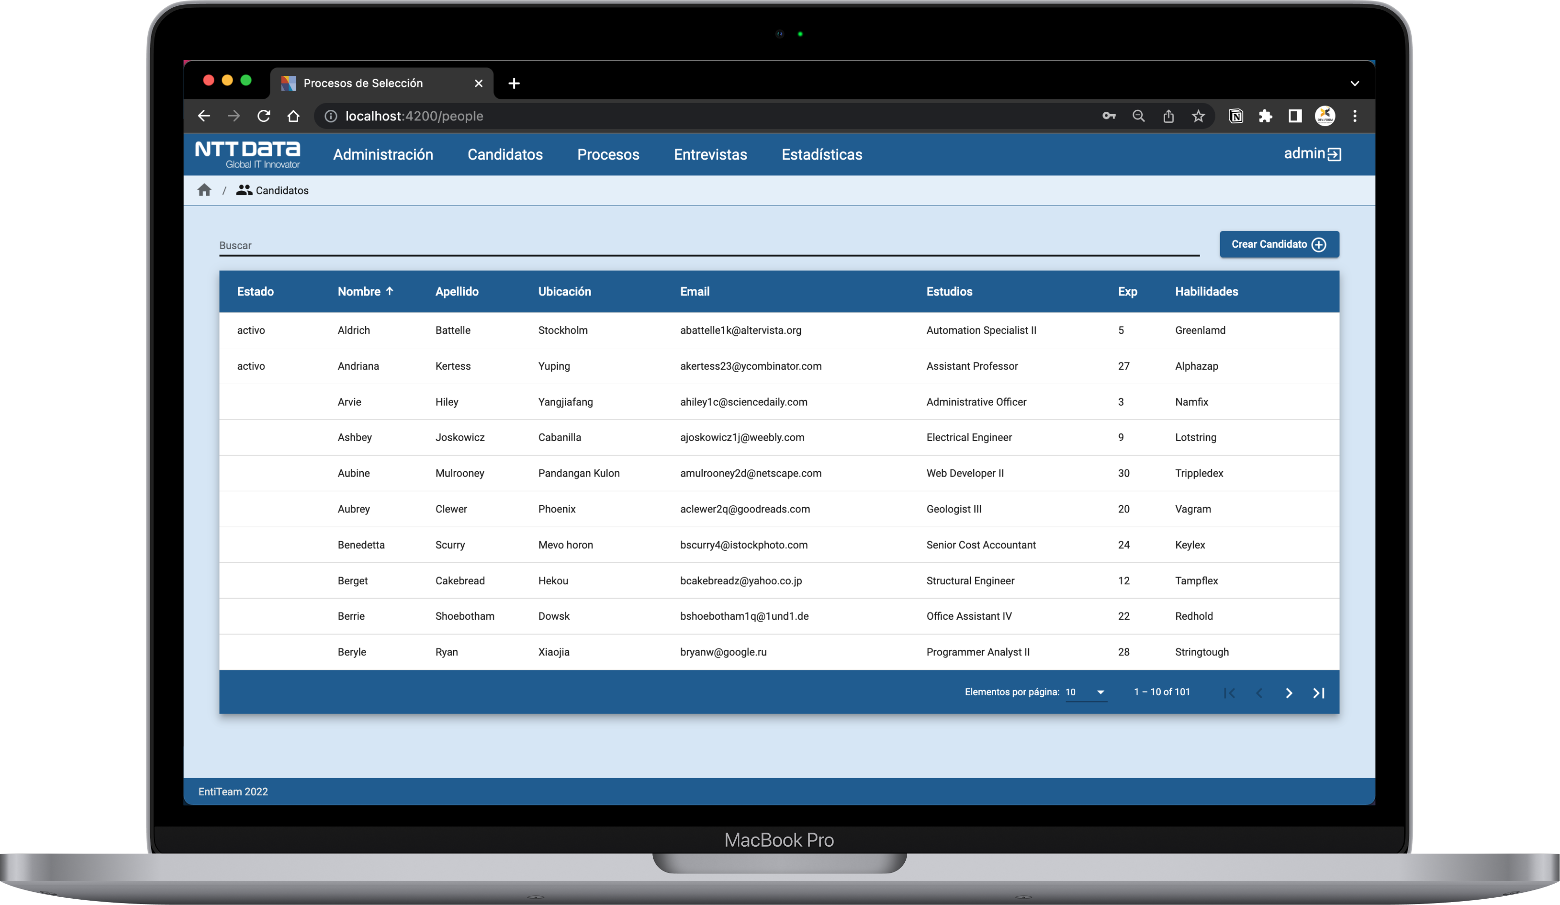Toggle the browser side panel icon
The image size is (1560, 905).
pos(1294,116)
